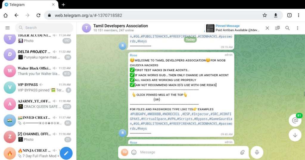Click the Message input field

pyautogui.click(x=189, y=152)
